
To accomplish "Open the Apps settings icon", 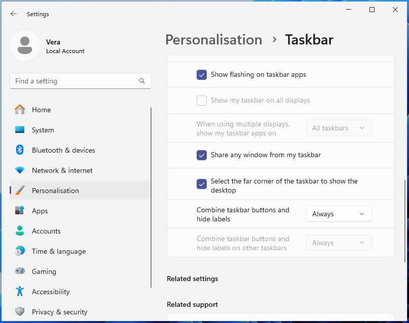I will pos(20,211).
